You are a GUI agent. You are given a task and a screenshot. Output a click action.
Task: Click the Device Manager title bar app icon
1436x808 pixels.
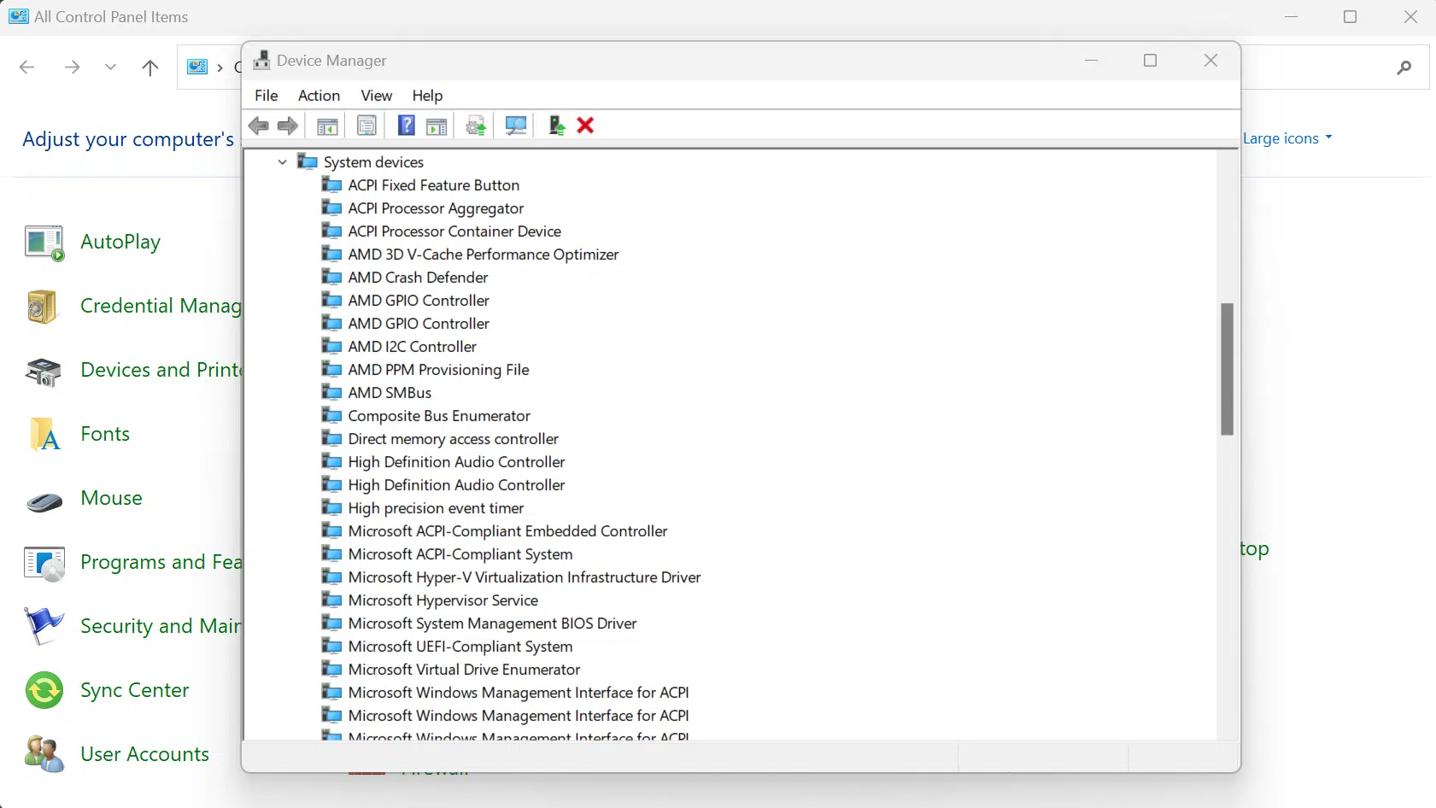pos(261,60)
